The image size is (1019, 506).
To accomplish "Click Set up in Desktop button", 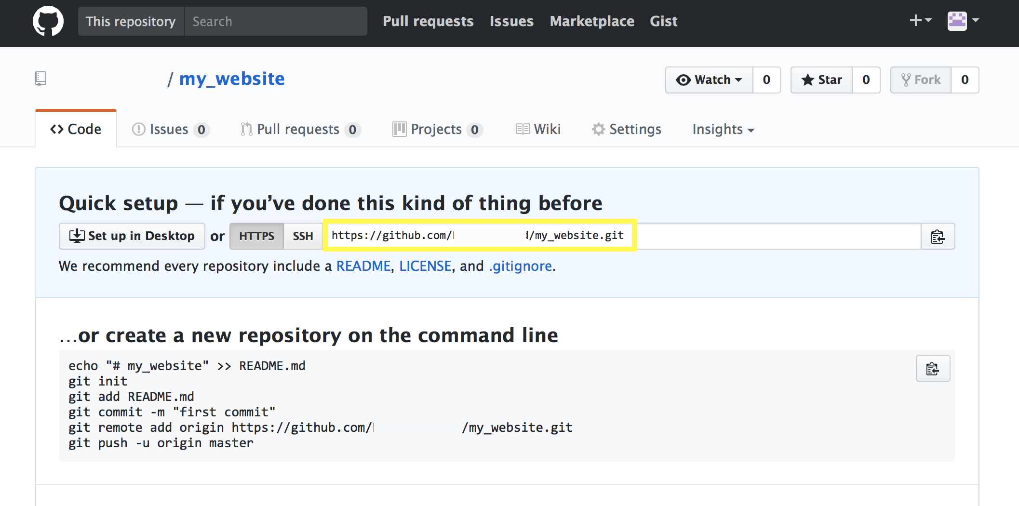I will pos(132,236).
